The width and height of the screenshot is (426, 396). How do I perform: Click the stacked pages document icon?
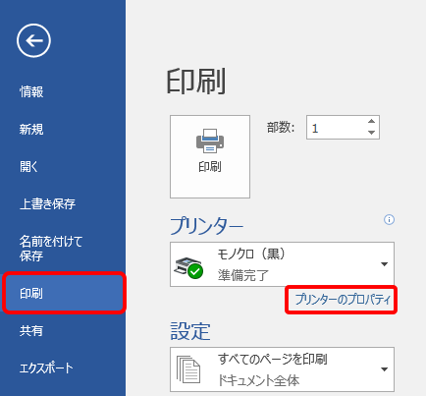(x=188, y=369)
